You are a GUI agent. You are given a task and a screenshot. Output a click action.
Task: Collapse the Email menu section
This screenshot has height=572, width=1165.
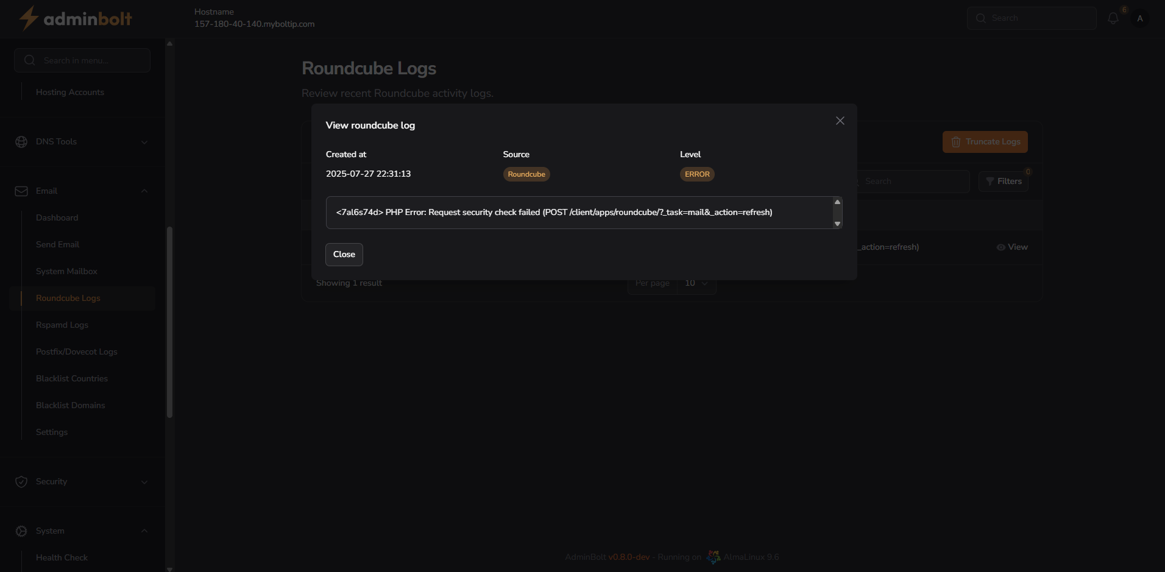pyautogui.click(x=144, y=191)
